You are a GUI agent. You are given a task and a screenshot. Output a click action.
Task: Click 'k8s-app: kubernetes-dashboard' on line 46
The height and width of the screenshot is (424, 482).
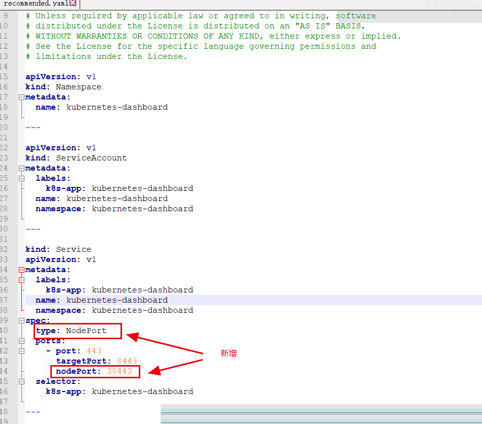(119, 392)
